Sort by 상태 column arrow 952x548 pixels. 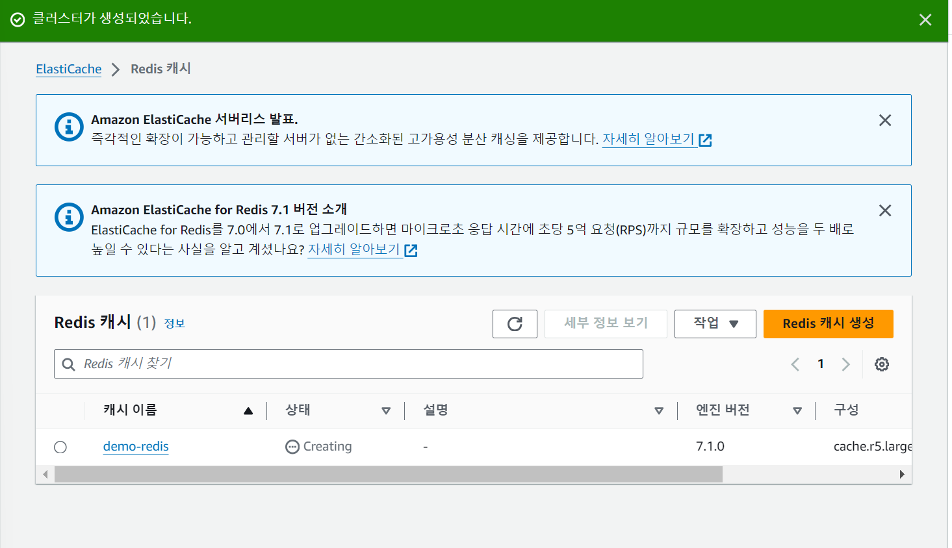coord(386,410)
